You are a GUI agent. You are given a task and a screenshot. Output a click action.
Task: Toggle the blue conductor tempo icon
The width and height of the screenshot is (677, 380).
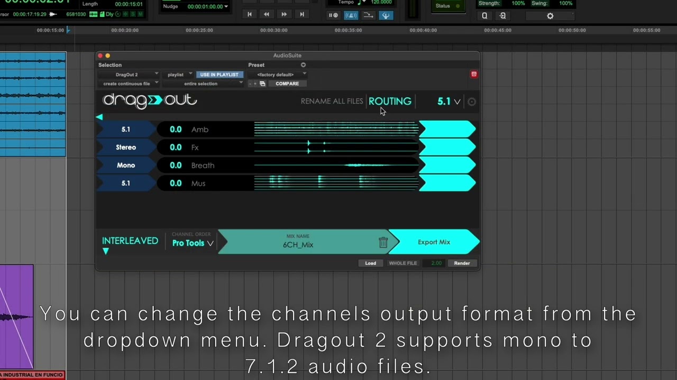pyautogui.click(x=386, y=15)
